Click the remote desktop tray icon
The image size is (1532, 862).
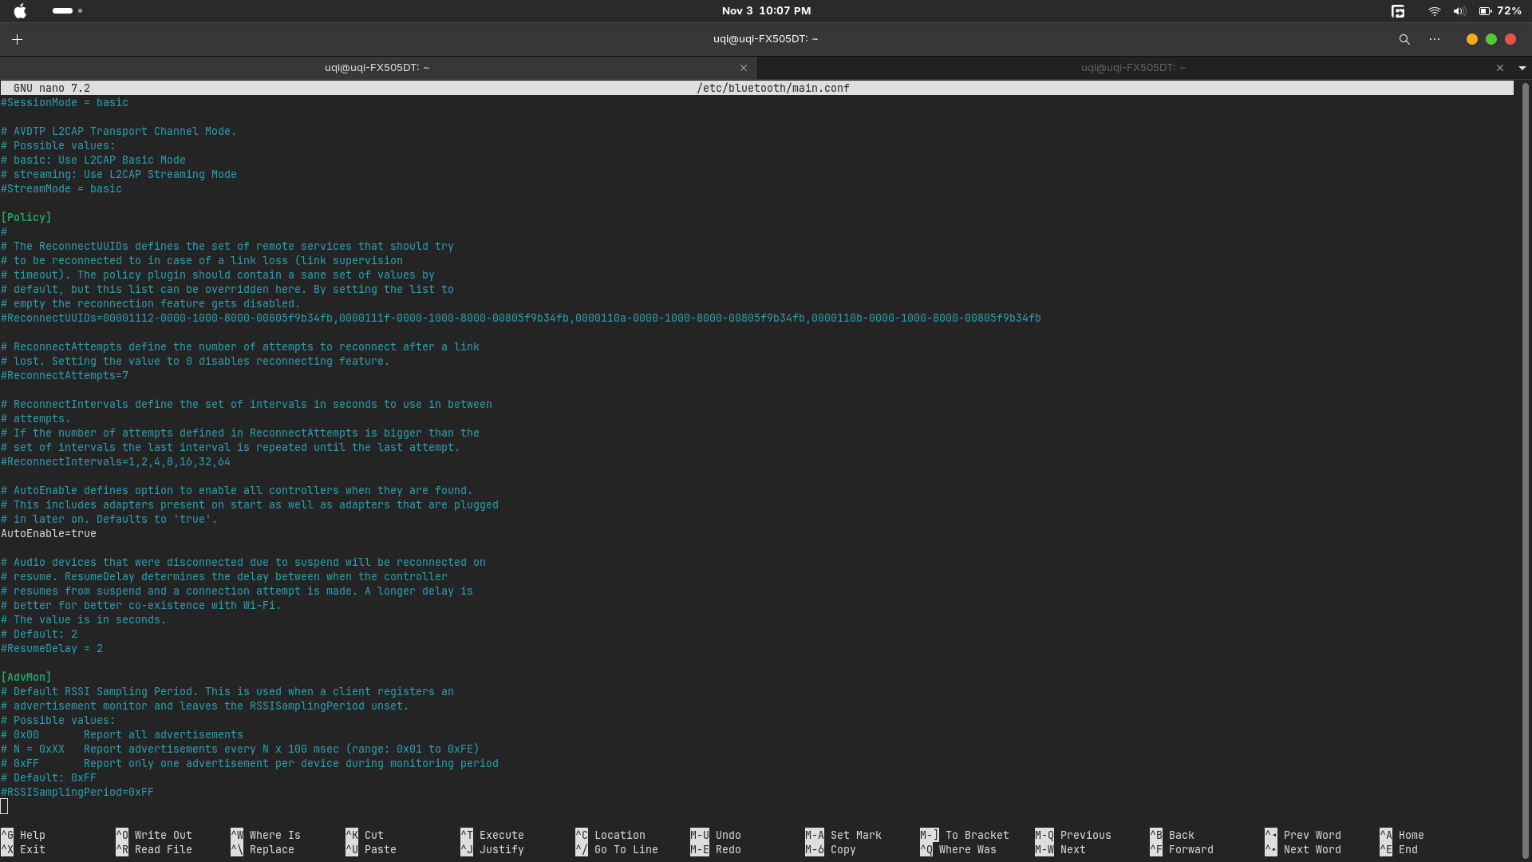click(1398, 11)
